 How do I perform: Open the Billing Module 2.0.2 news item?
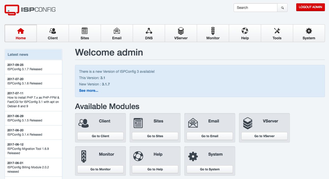pos(33,167)
